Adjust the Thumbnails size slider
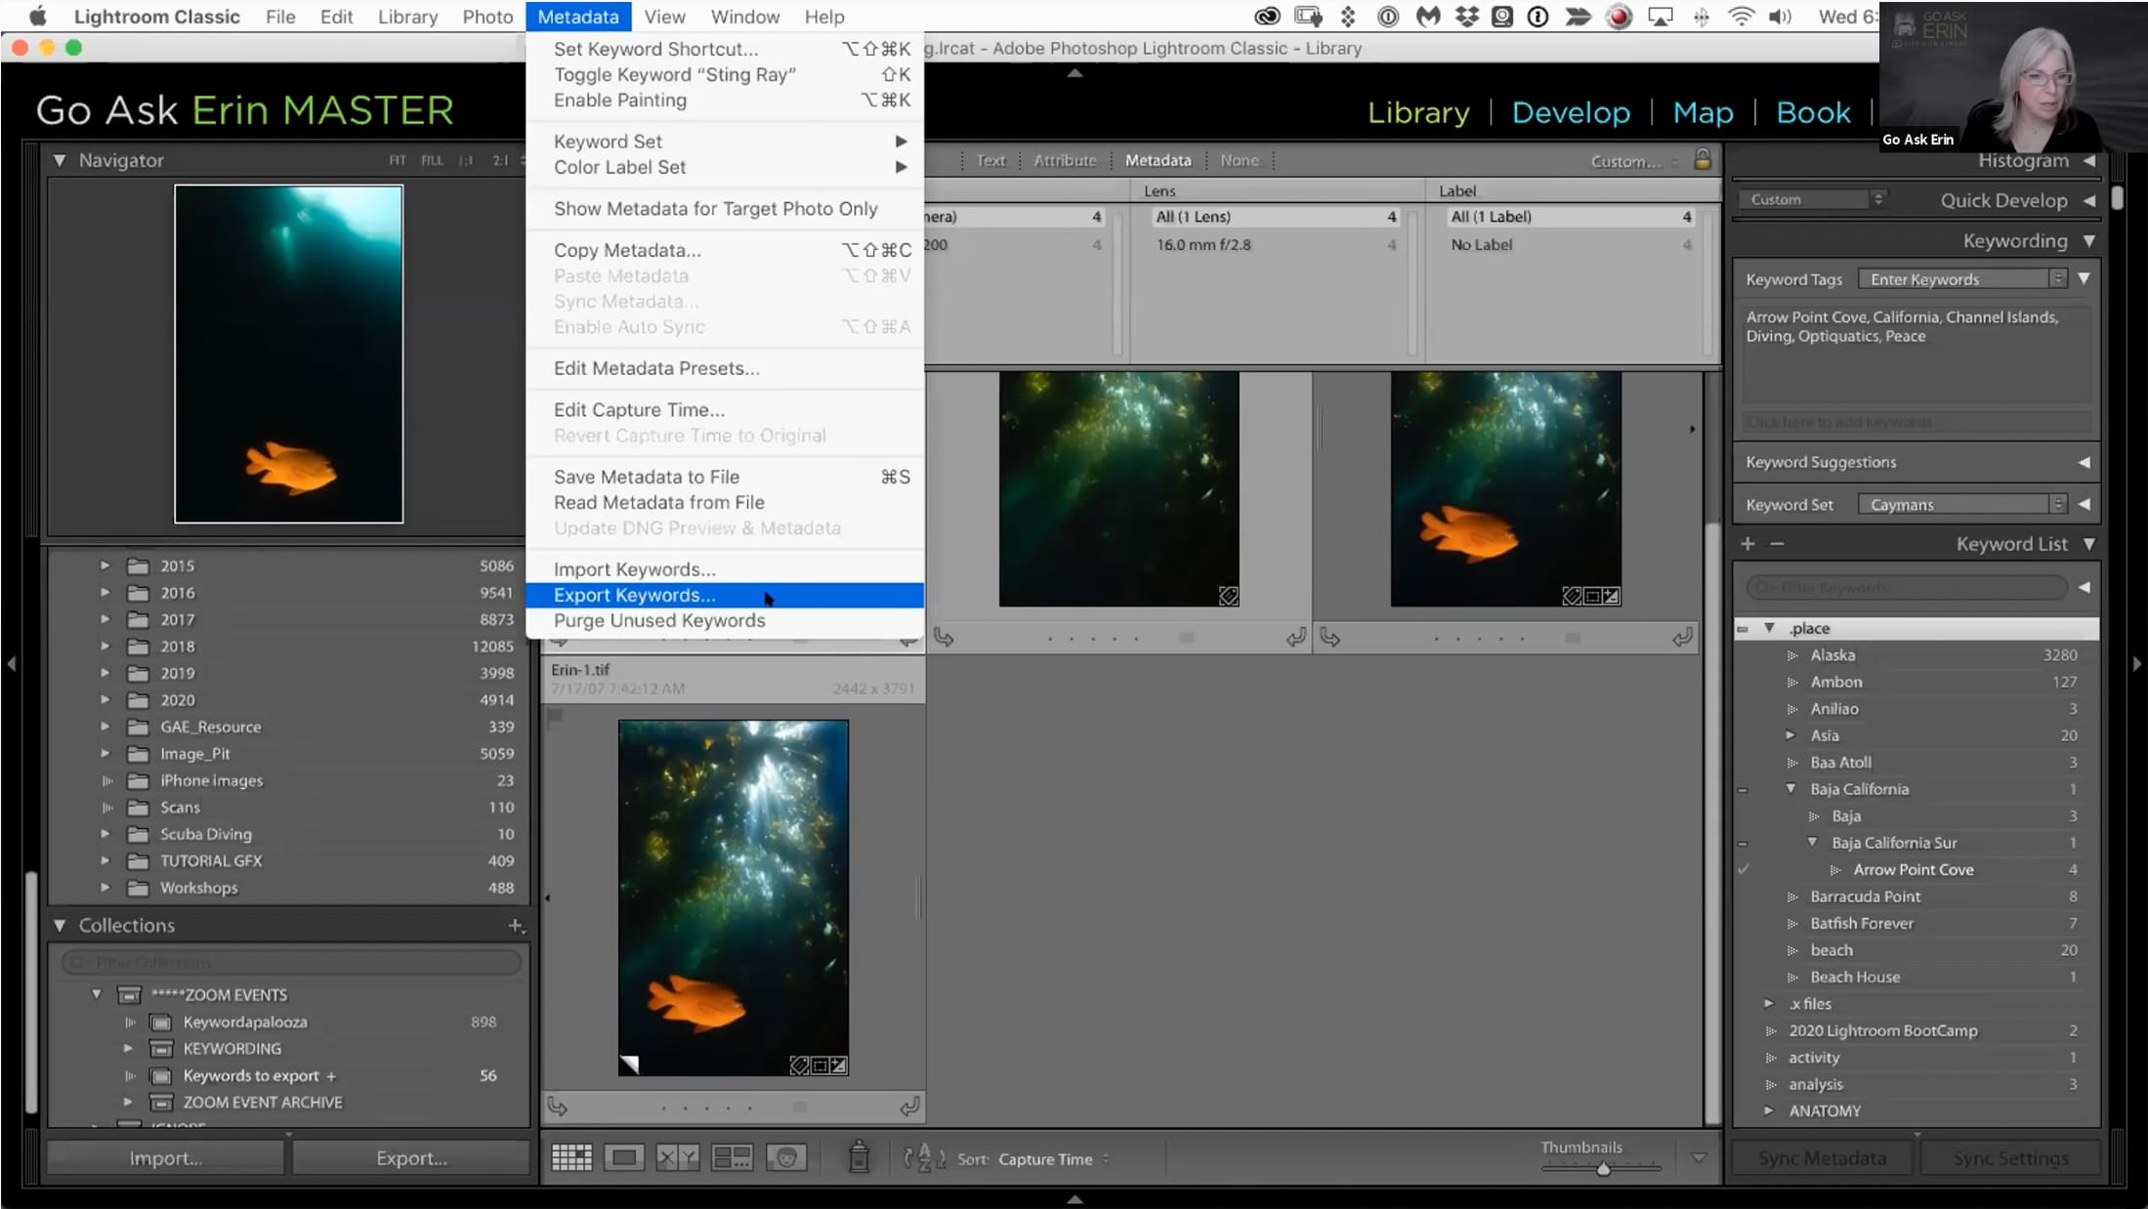2148x1209 pixels. [1602, 1168]
